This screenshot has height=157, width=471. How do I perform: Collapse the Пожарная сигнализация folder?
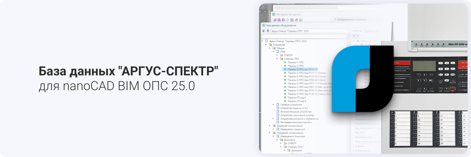click(269, 133)
